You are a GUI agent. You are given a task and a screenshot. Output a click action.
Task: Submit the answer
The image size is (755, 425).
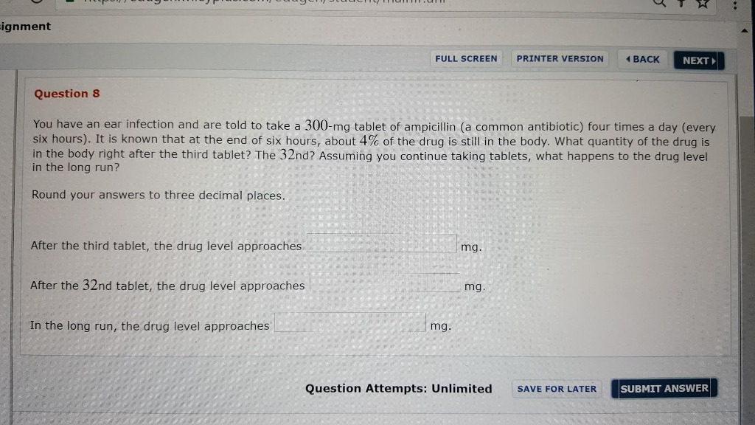pos(664,389)
